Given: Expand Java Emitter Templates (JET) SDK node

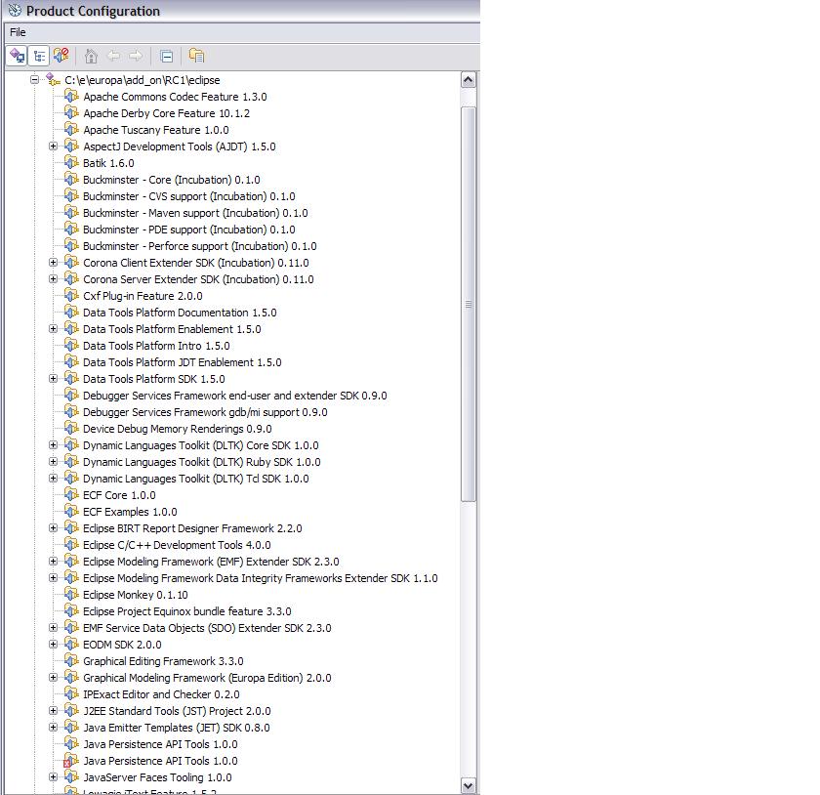Looking at the screenshot, I should click(53, 728).
